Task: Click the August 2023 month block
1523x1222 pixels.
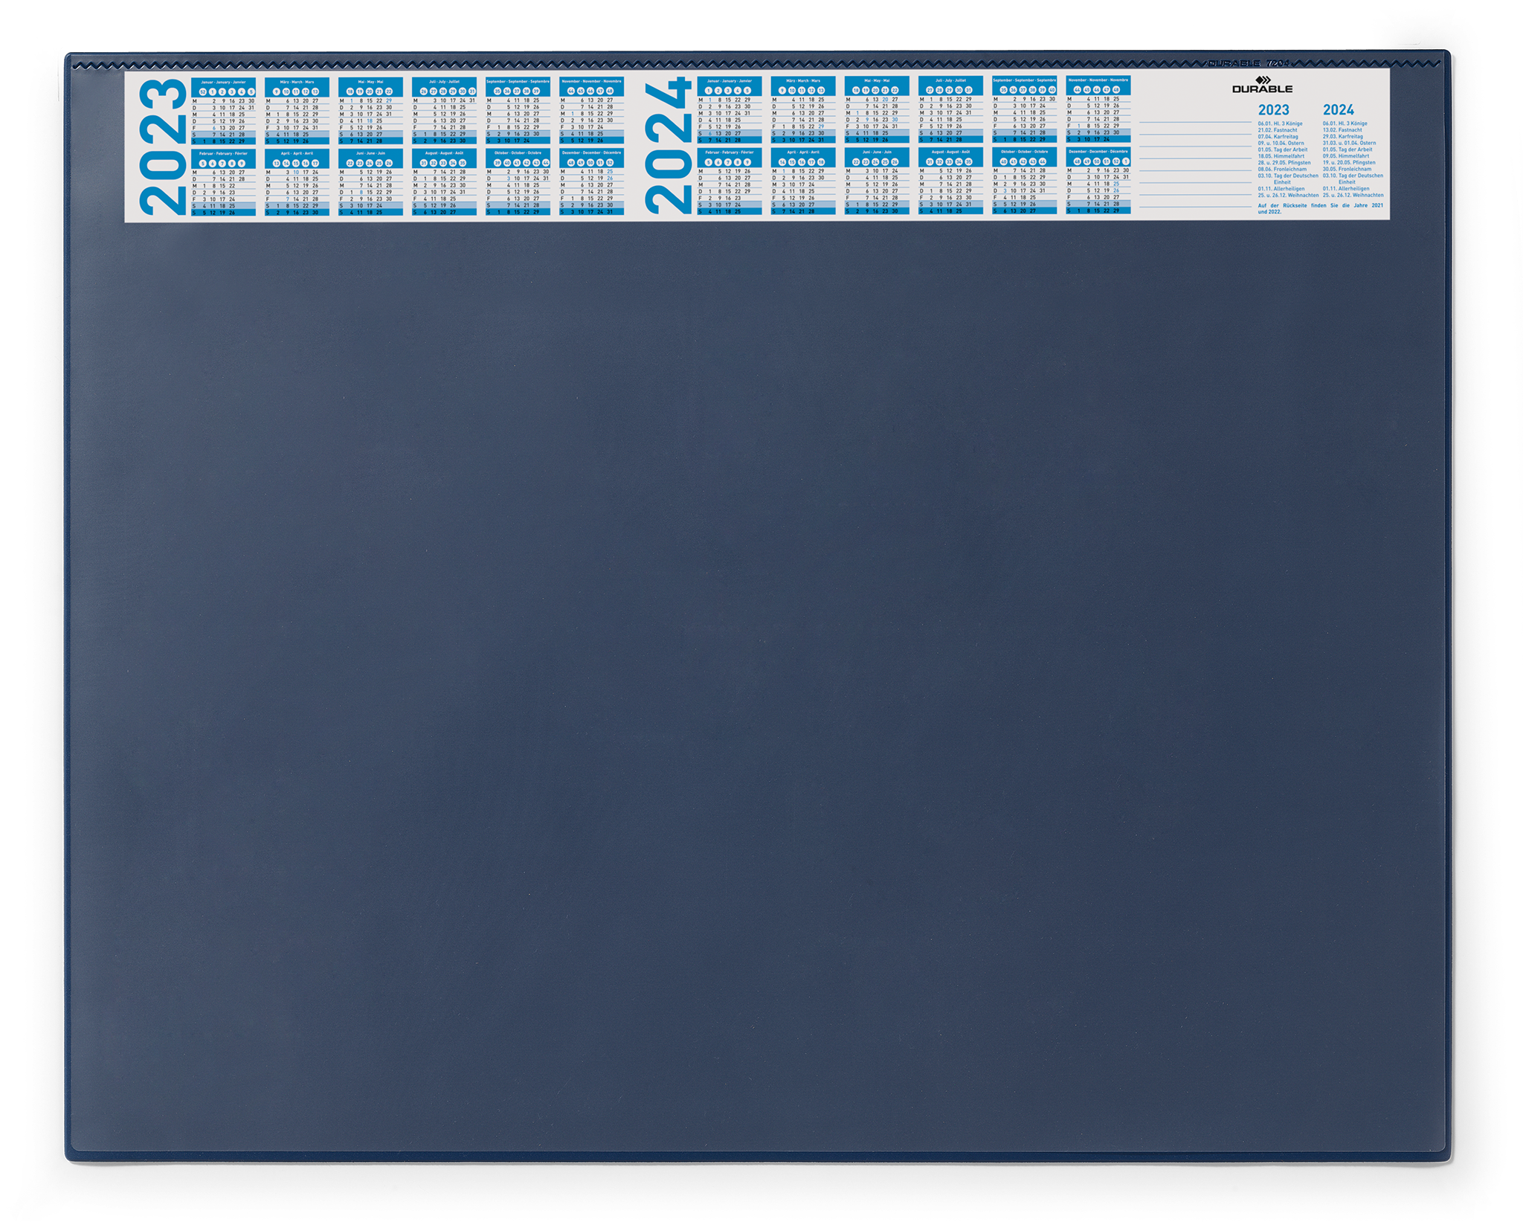Action: (444, 182)
